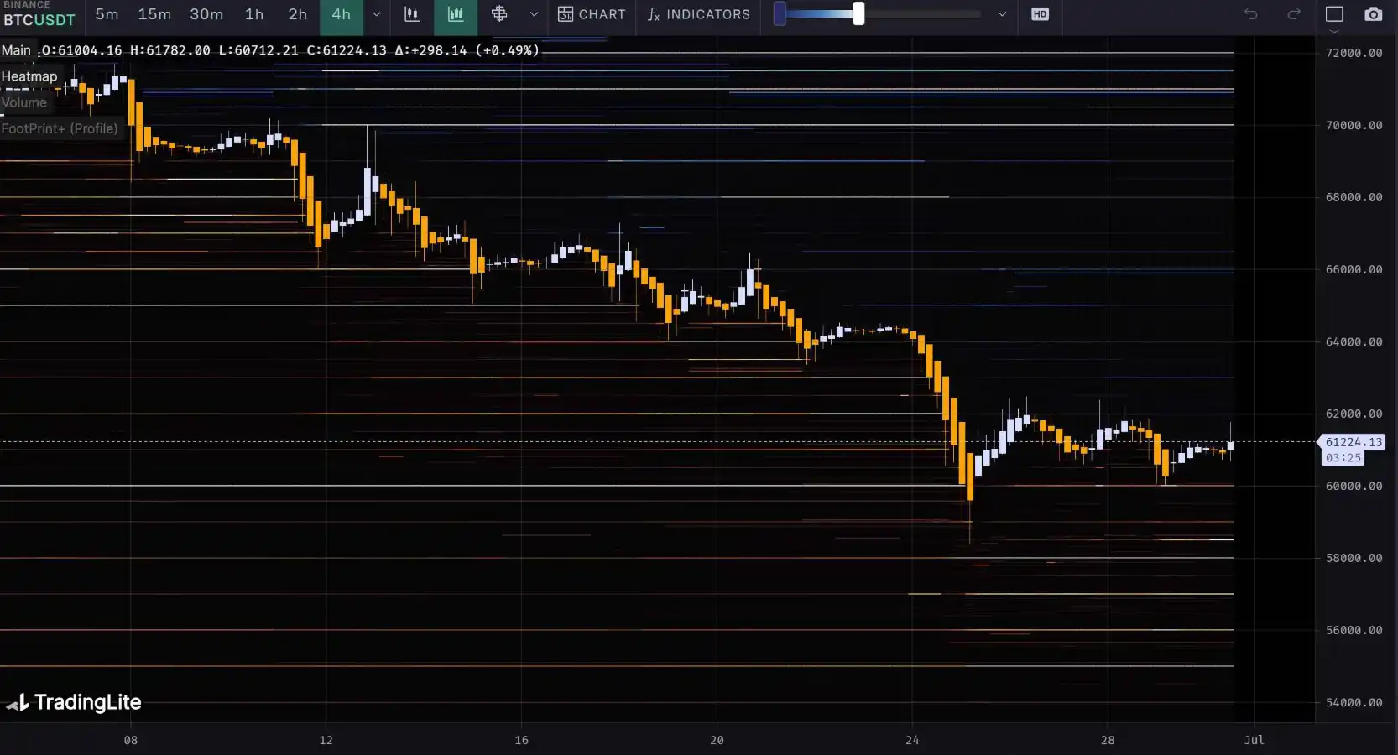Enter fullscreen with the square icon
The width and height of the screenshot is (1398, 755).
pos(1334,14)
